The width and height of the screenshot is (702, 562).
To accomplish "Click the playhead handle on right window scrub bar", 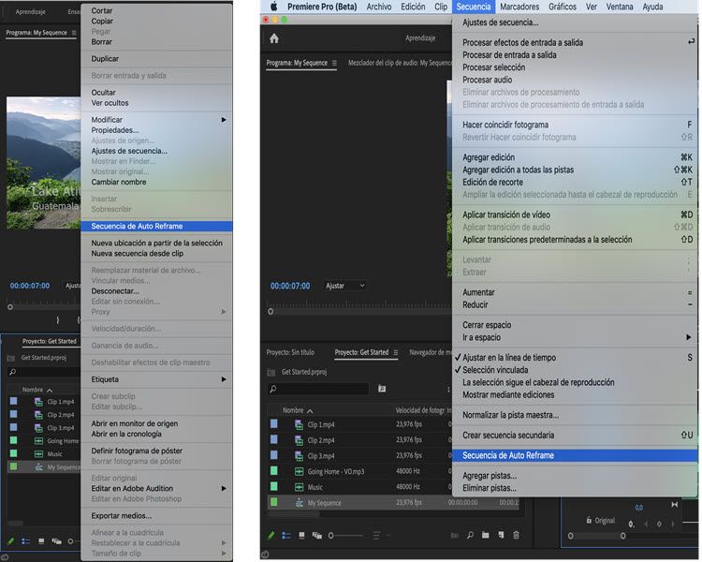I will coord(271,312).
